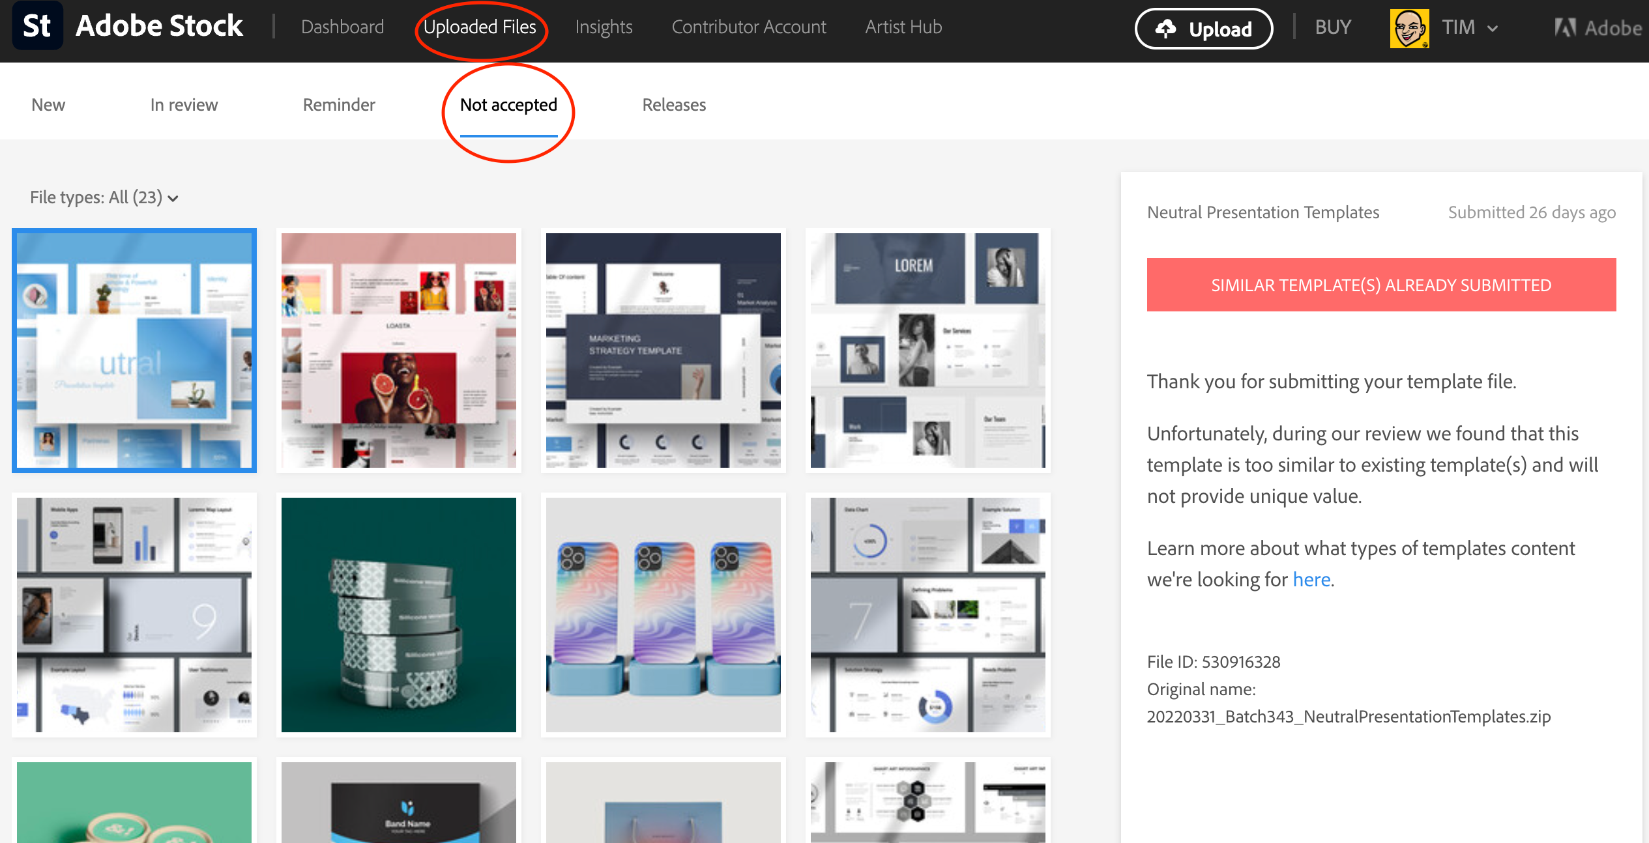Click the BUY link
The image size is (1649, 843).
[1333, 27]
